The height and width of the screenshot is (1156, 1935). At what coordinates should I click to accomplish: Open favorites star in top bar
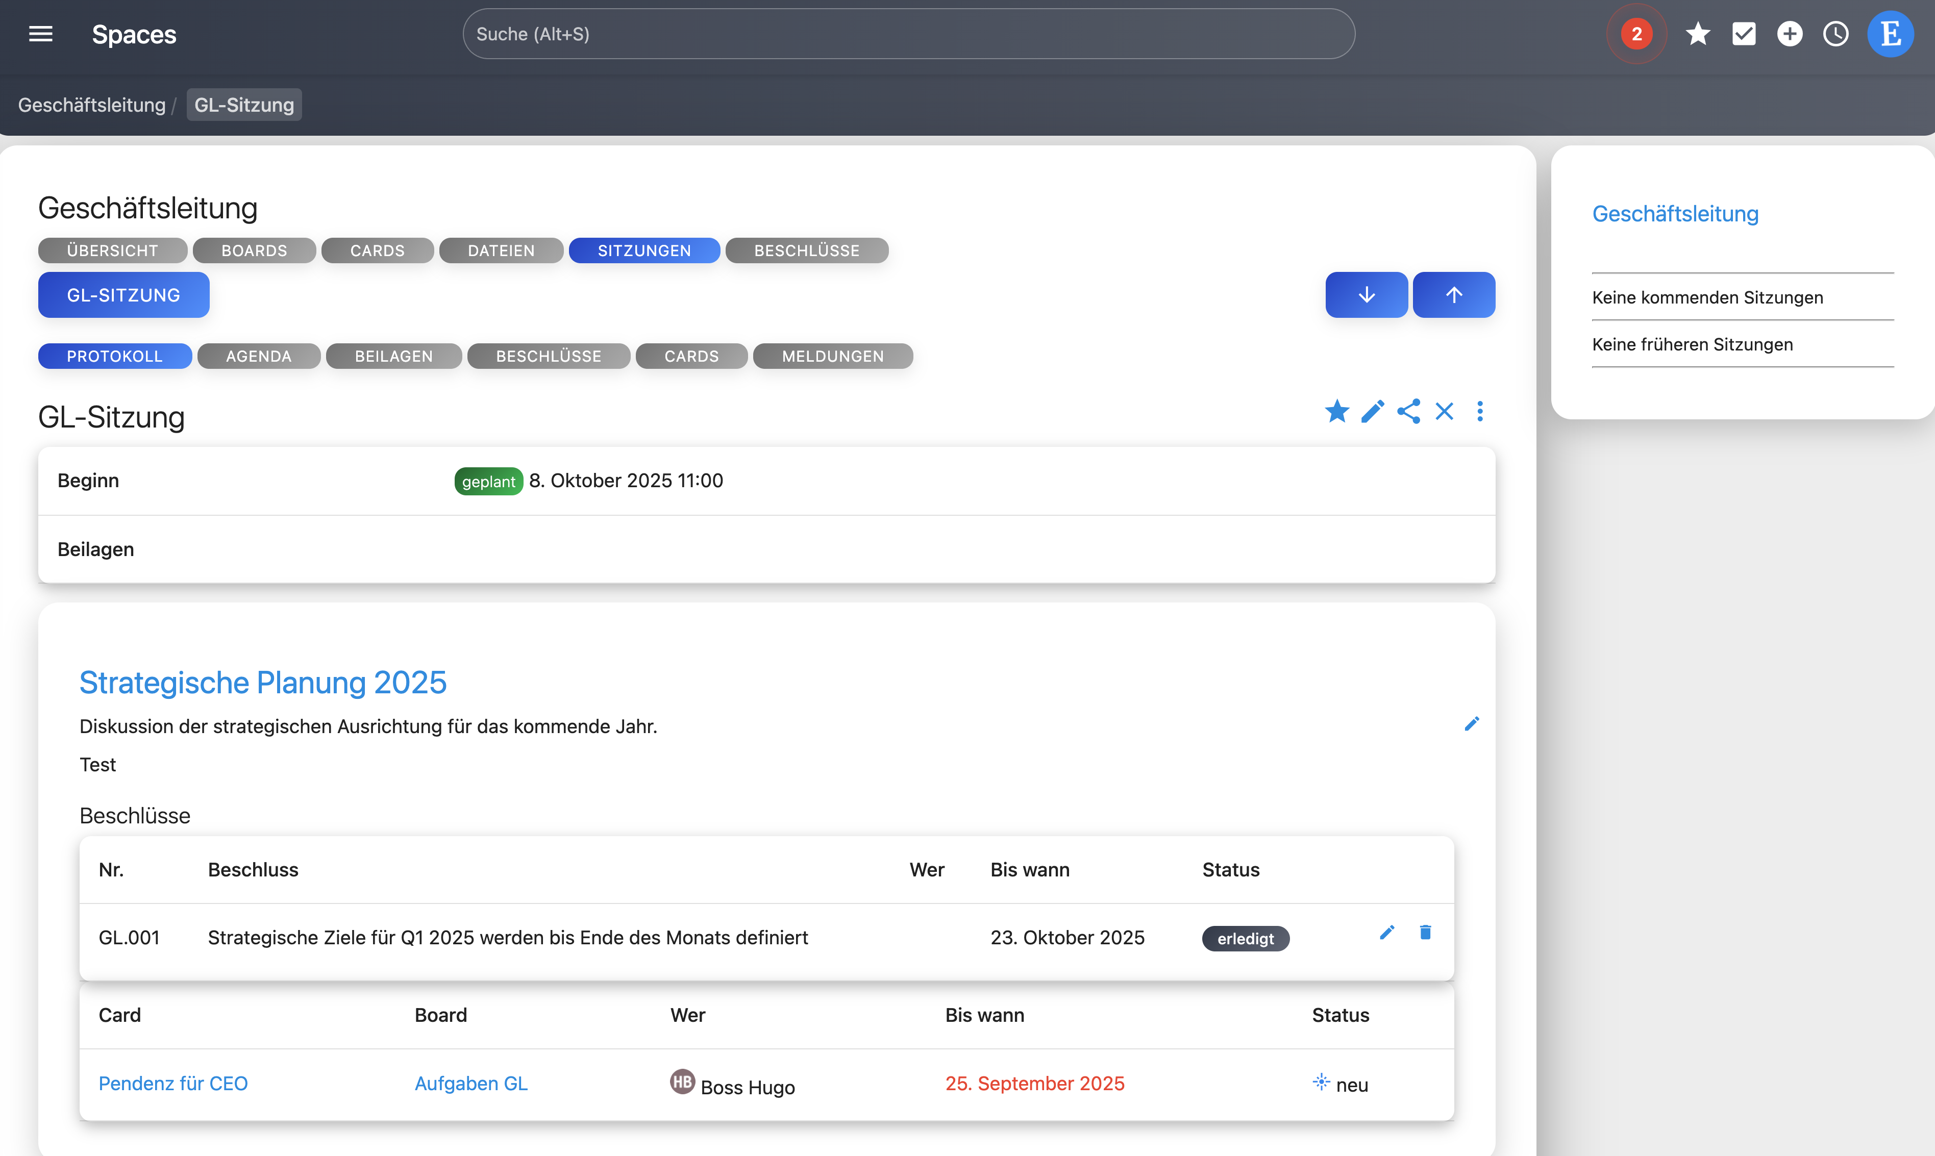(x=1697, y=34)
